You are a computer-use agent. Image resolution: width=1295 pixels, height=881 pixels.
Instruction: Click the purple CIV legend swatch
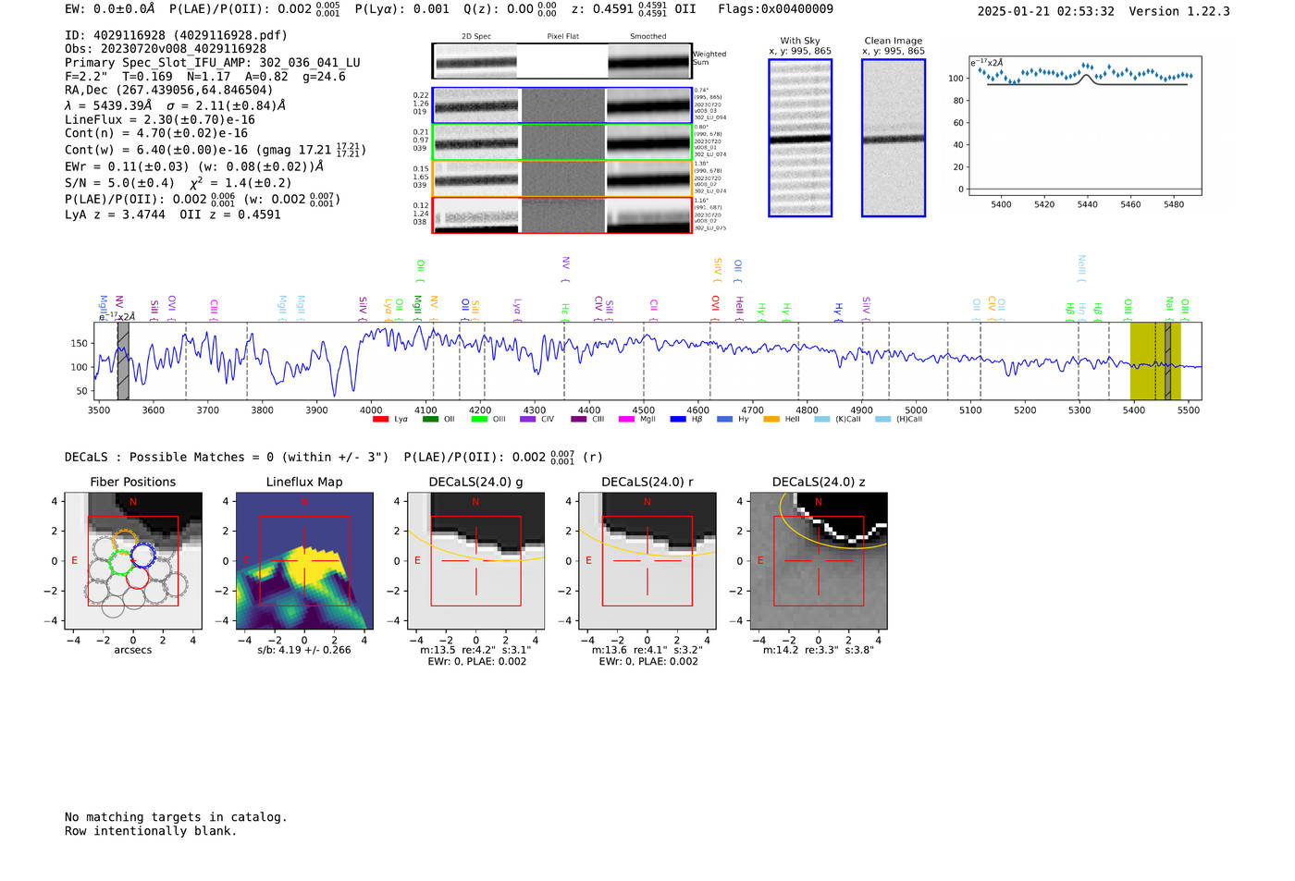528,420
